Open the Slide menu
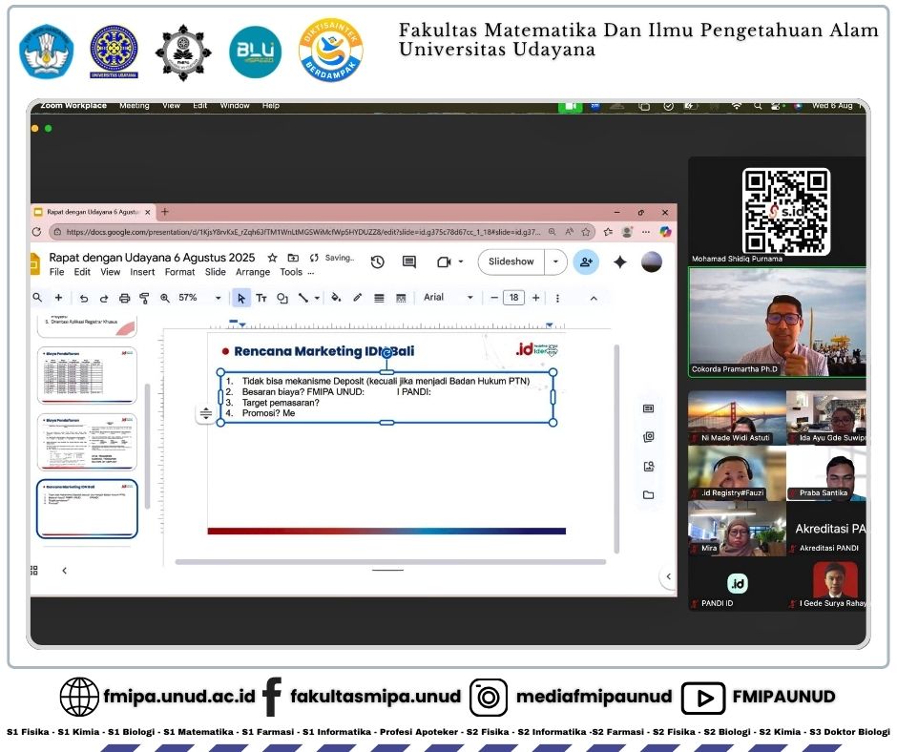The height and width of the screenshot is (752, 897). [x=215, y=272]
